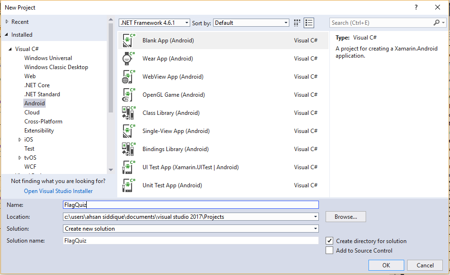Click the Class Library (Android) icon
The height and width of the screenshot is (275, 450).
(128, 113)
